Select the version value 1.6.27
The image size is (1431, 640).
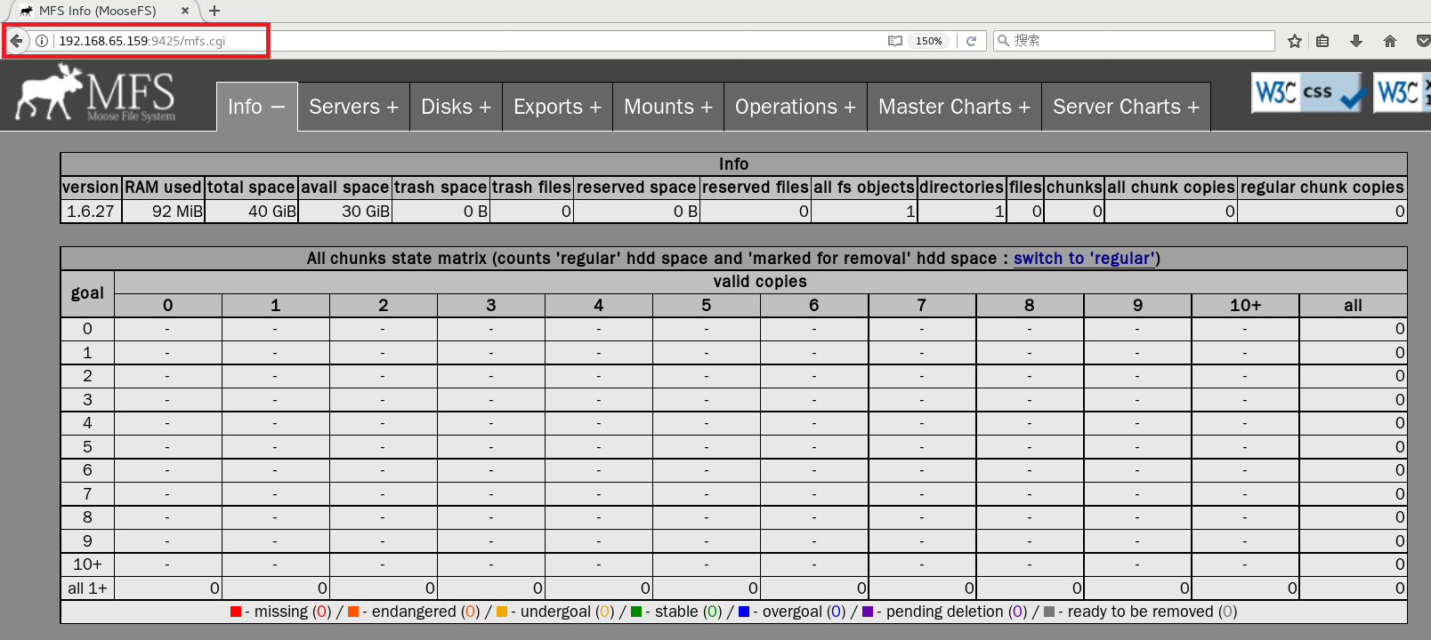pos(91,212)
